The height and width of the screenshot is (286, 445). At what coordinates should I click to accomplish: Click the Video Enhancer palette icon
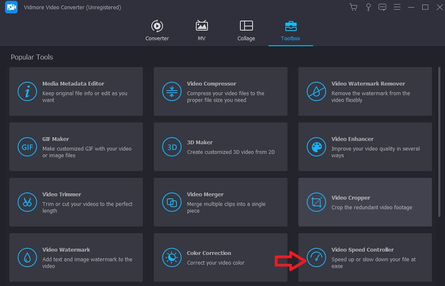[x=317, y=147]
